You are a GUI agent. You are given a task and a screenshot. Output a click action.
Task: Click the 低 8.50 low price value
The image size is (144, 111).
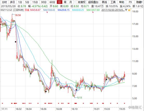tap(75, 6)
